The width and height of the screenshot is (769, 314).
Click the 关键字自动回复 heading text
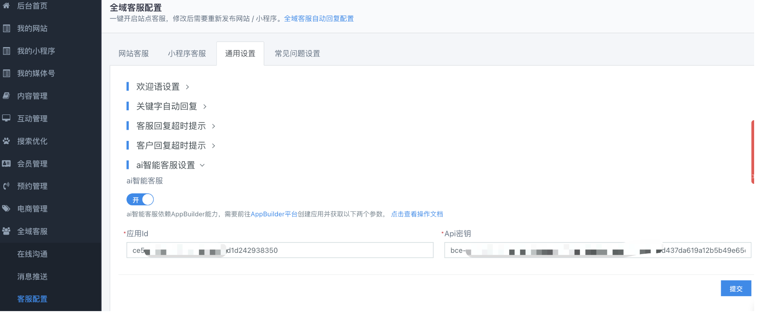(x=167, y=107)
